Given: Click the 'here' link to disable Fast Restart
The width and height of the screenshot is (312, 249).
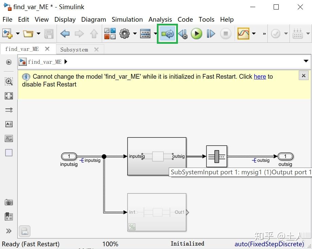Looking at the screenshot, I should point(260,77).
